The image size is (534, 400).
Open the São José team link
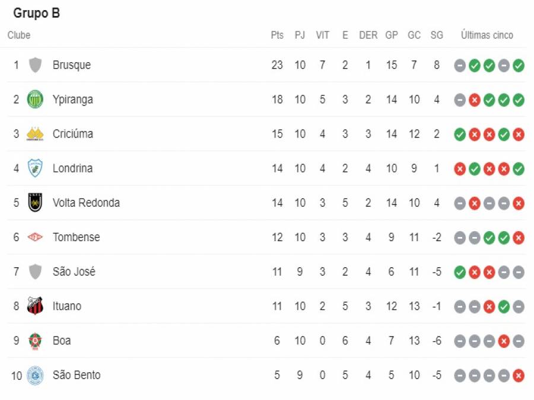[x=74, y=271]
